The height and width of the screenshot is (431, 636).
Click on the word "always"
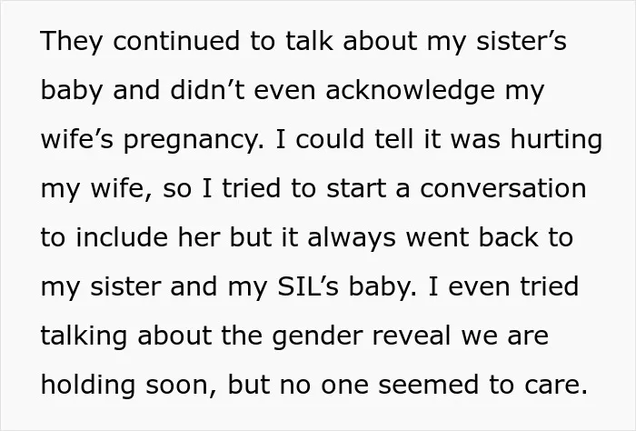352,238
